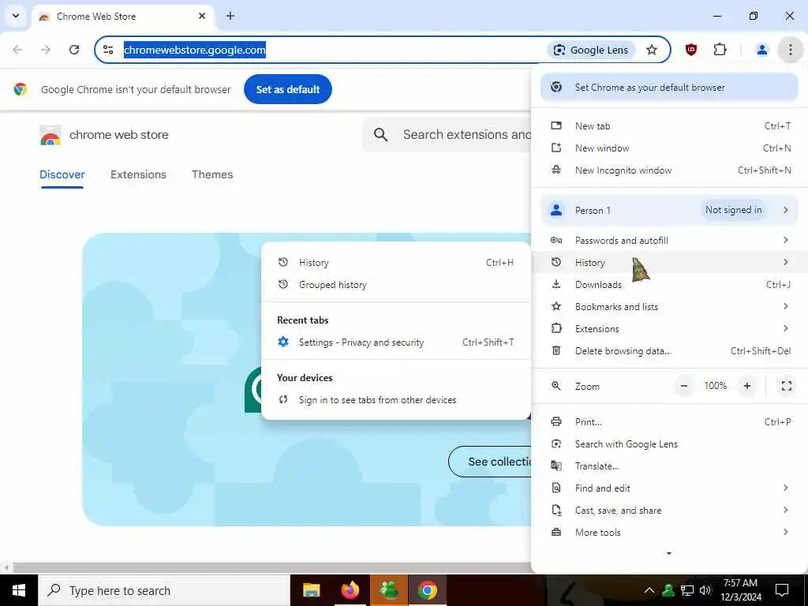Switch to the Discover tab
The width and height of the screenshot is (808, 606).
pos(62,174)
